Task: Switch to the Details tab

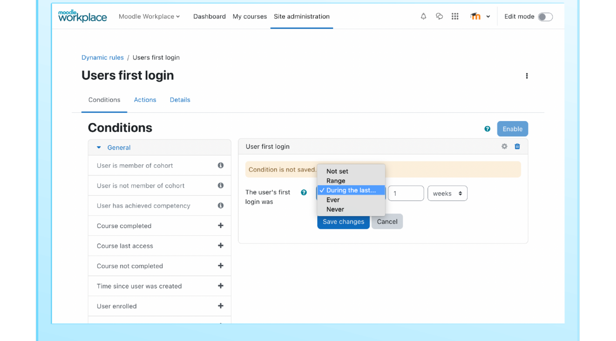Action: tap(180, 100)
